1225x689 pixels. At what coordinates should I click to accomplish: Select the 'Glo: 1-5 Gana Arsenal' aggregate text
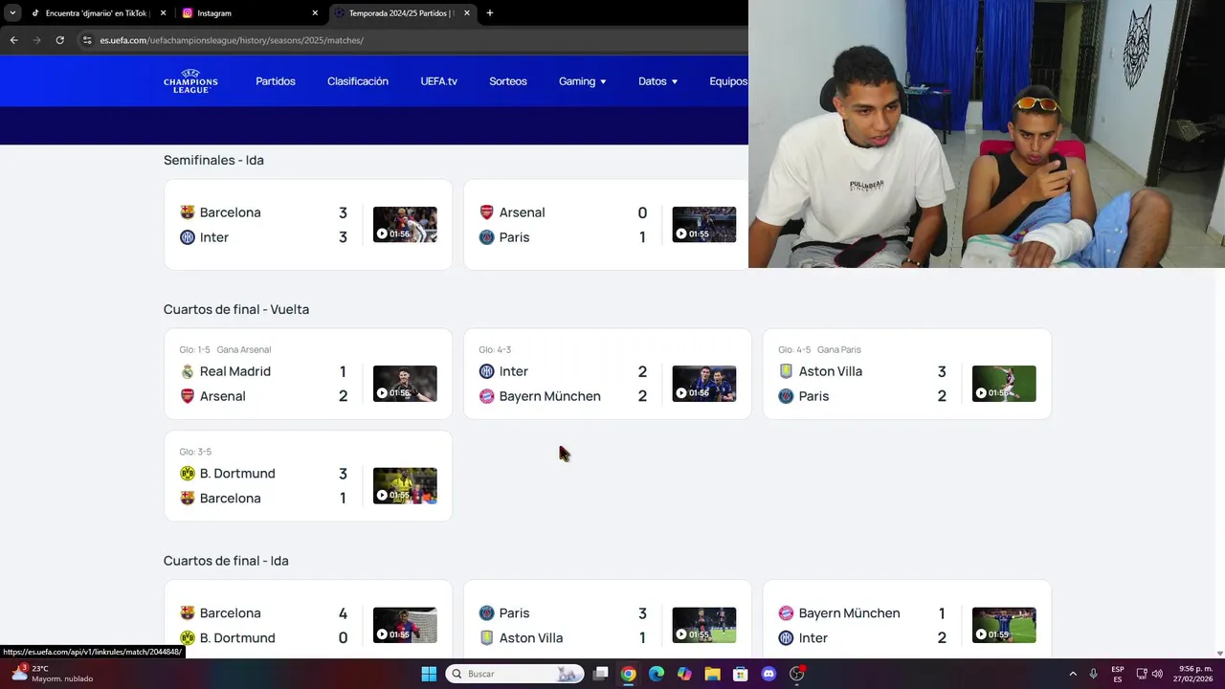(225, 349)
